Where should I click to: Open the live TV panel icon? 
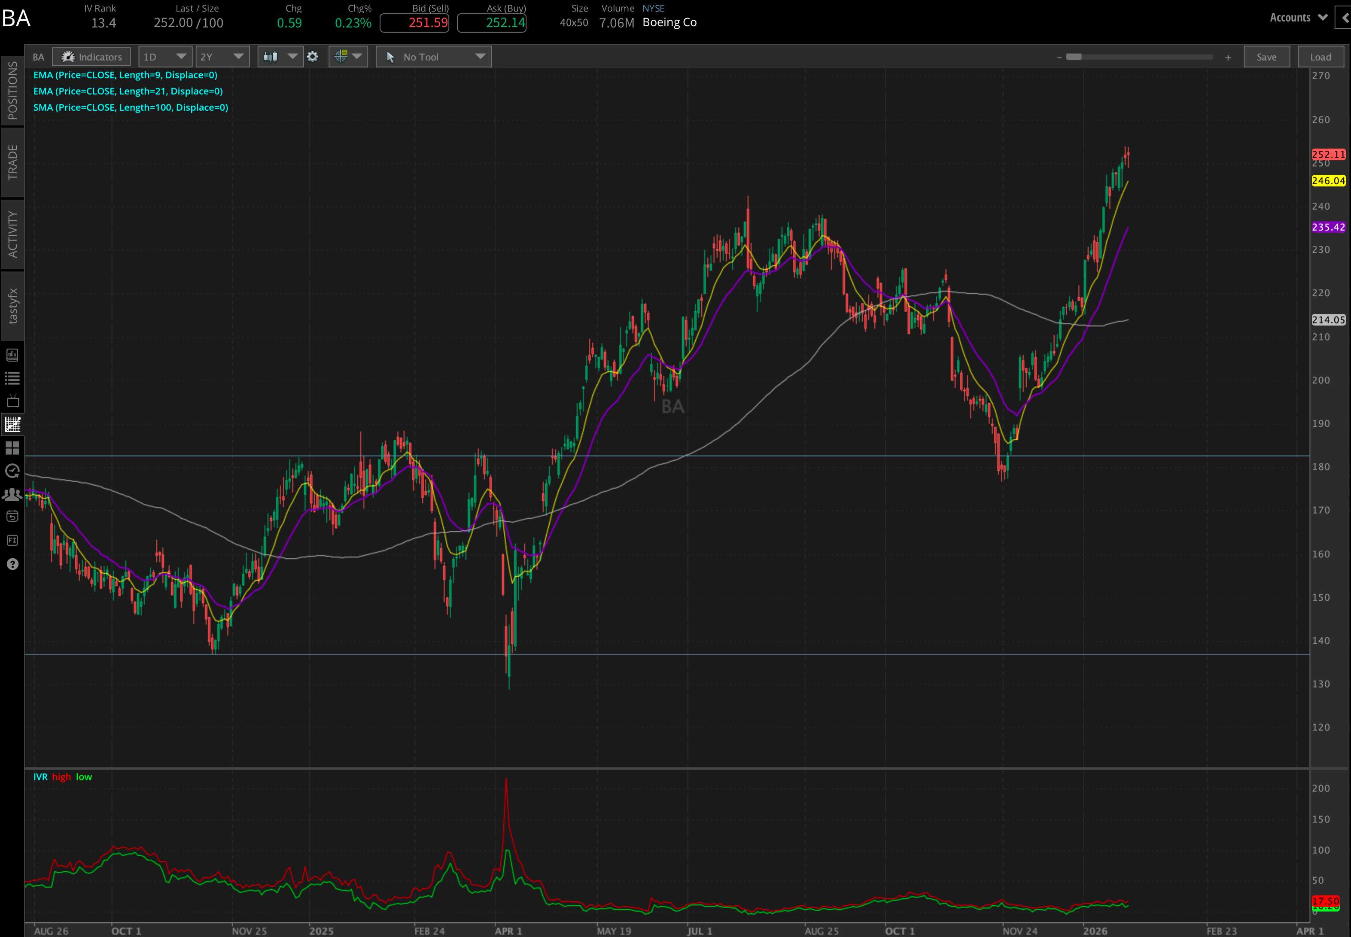coord(12,401)
